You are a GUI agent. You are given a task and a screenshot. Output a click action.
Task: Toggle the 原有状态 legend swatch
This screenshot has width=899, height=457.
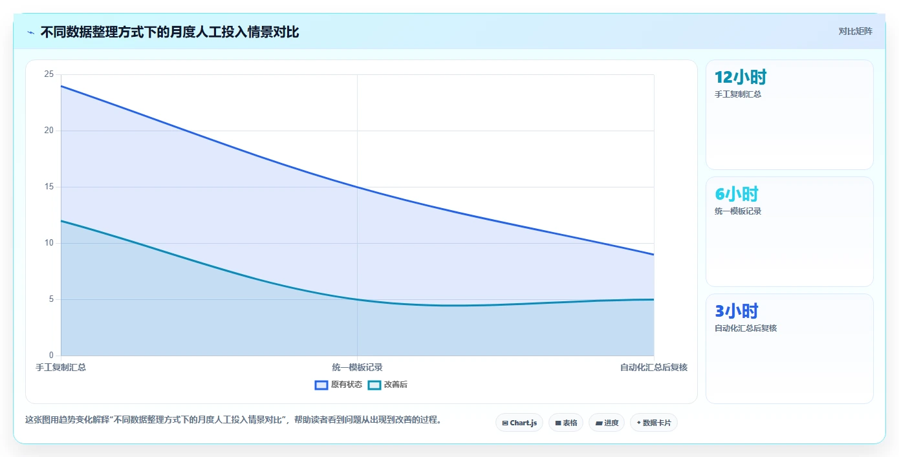point(321,385)
